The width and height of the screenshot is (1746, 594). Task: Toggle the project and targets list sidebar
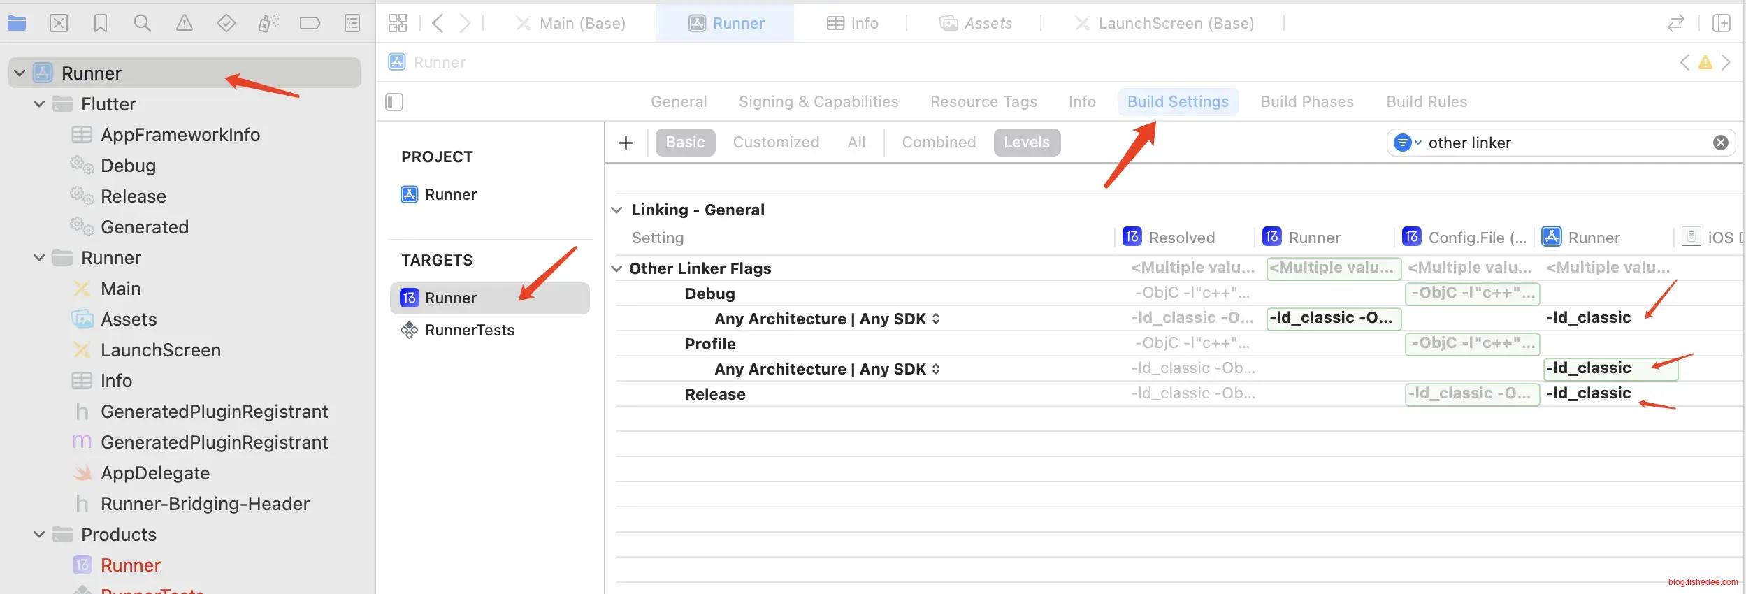tap(394, 102)
